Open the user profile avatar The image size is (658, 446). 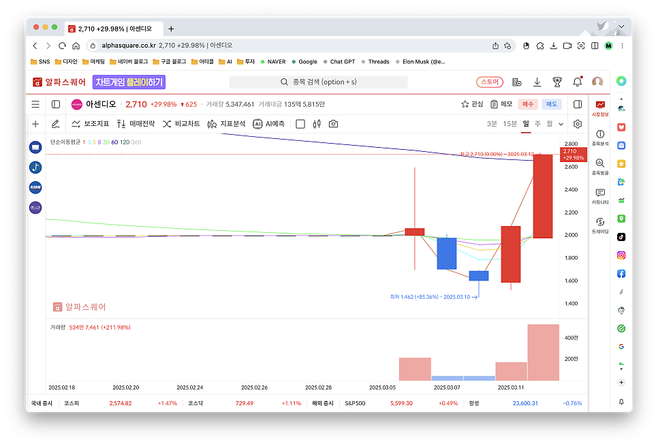(x=597, y=82)
